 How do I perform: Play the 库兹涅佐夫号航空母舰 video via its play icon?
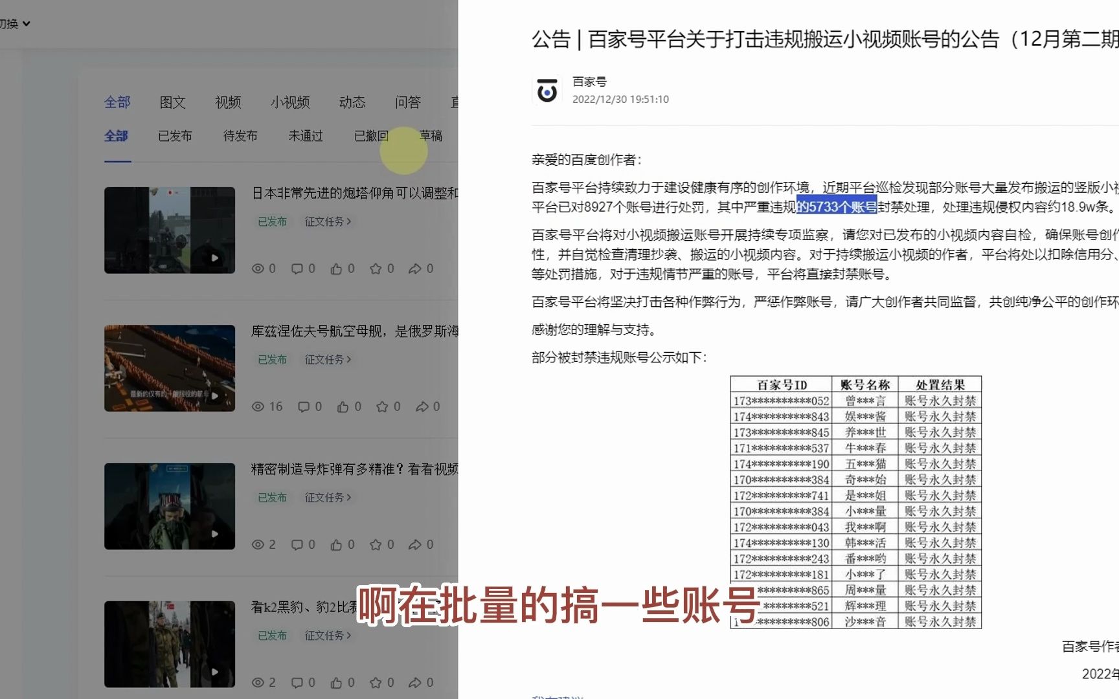(x=214, y=396)
